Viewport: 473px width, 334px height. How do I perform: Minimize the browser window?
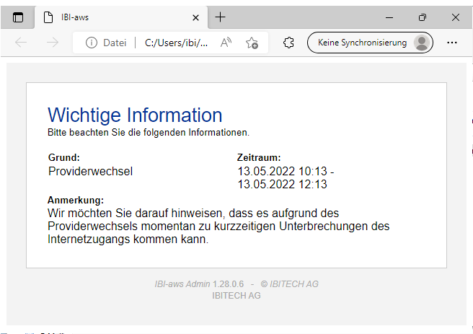click(389, 17)
